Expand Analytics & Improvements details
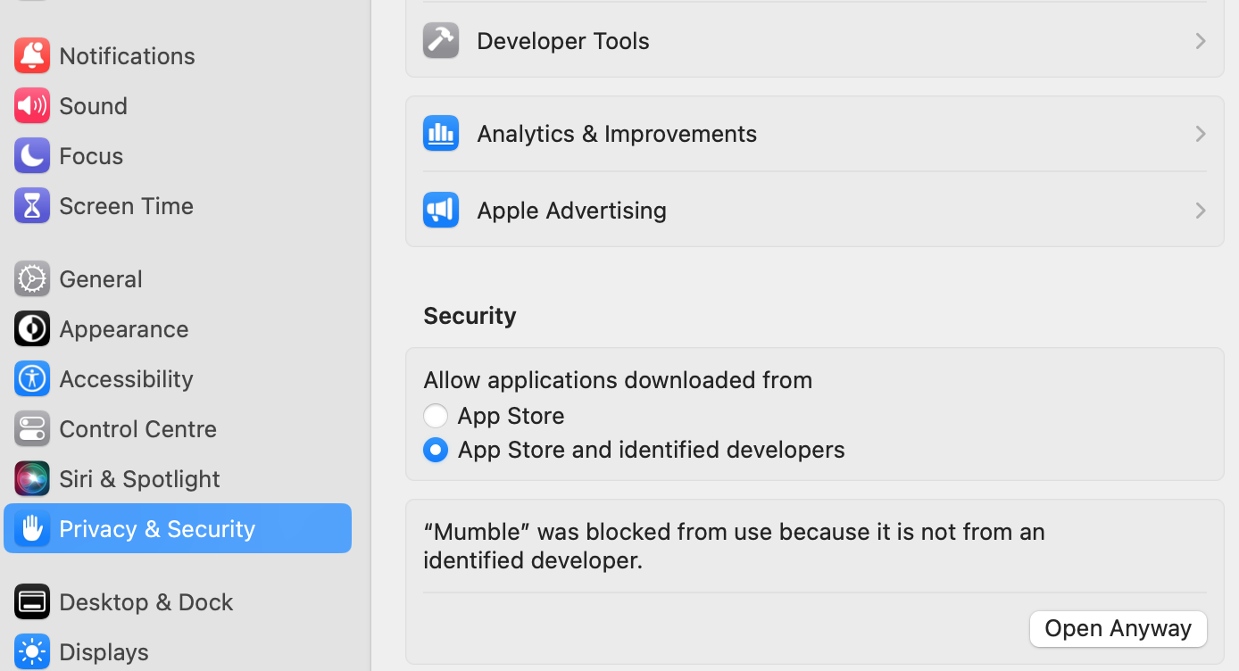This screenshot has height=671, width=1239. click(1201, 133)
